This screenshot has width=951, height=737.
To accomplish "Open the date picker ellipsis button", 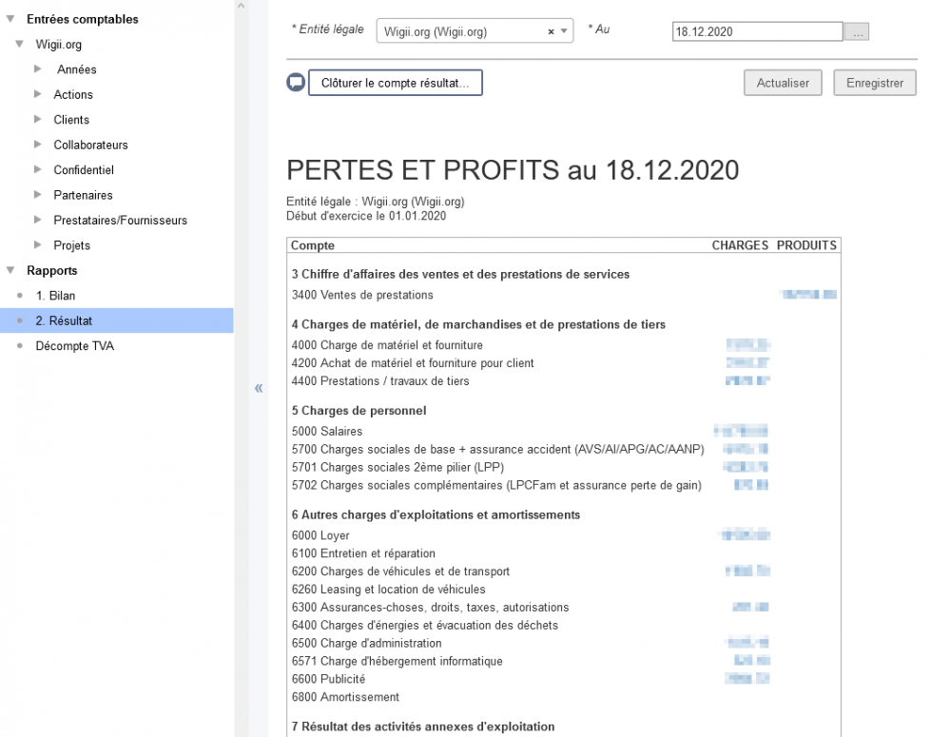I will coord(858,32).
